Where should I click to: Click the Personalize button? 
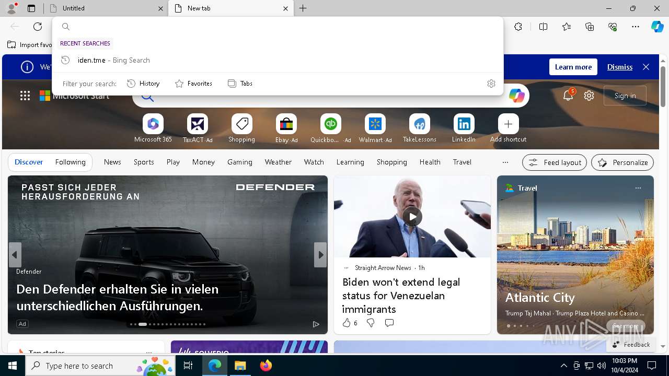[622, 162]
